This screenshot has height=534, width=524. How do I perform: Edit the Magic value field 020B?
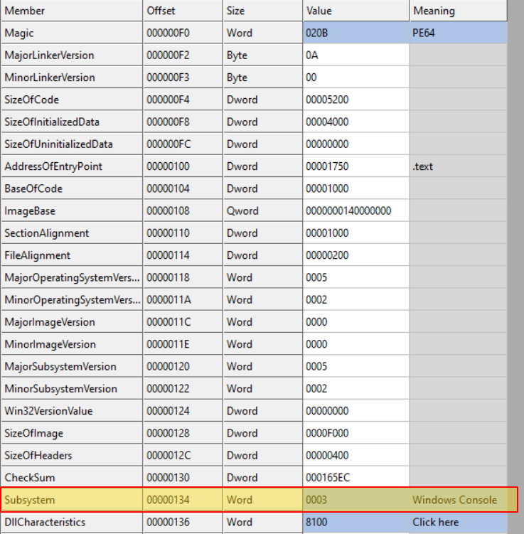(x=355, y=33)
